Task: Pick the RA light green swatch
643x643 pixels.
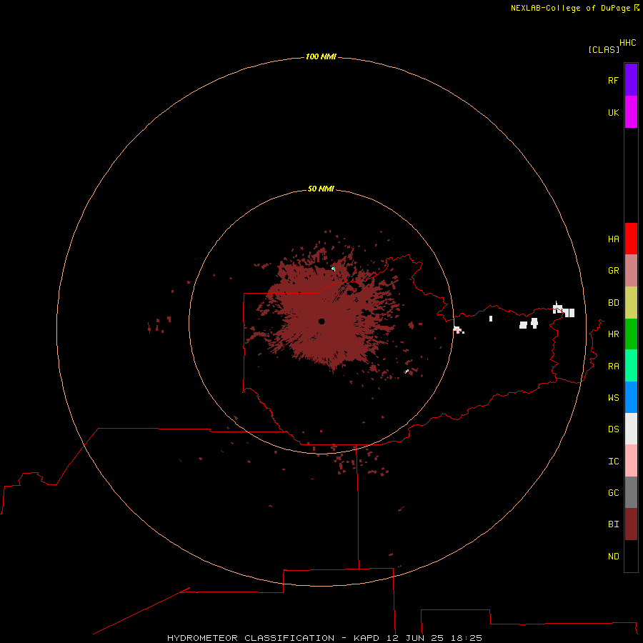Action: pyautogui.click(x=631, y=366)
